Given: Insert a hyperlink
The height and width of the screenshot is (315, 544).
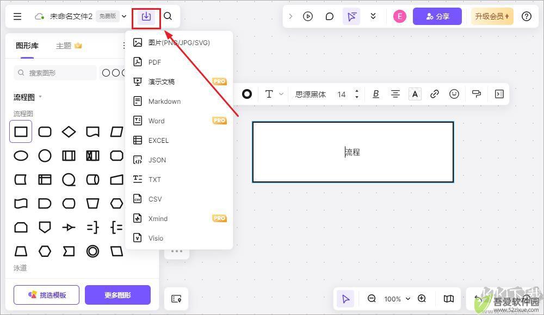Looking at the screenshot, I should click(434, 94).
